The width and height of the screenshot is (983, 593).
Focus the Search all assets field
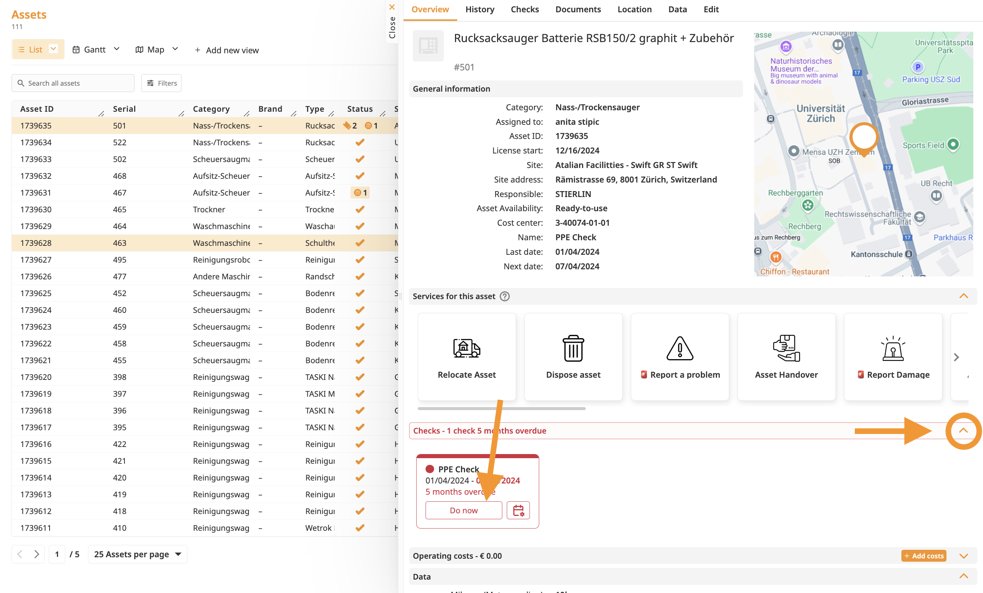point(73,83)
